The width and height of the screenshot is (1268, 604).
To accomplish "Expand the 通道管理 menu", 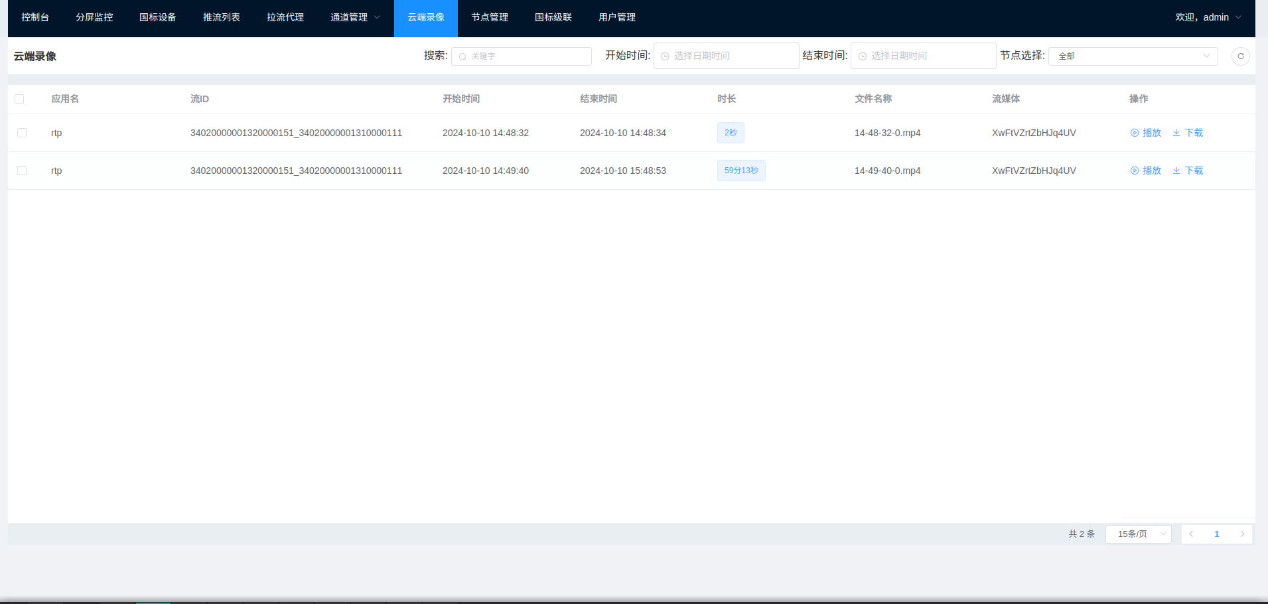I will 355,18.
